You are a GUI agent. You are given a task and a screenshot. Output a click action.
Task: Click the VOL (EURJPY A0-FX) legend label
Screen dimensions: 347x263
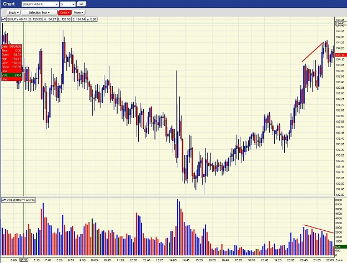click(x=21, y=200)
